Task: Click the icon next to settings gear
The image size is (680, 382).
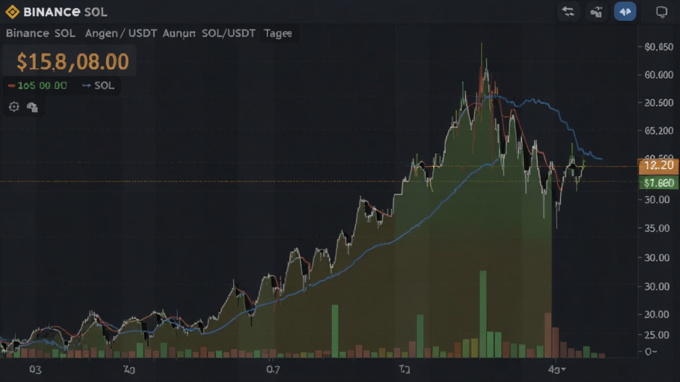Action: 32,107
